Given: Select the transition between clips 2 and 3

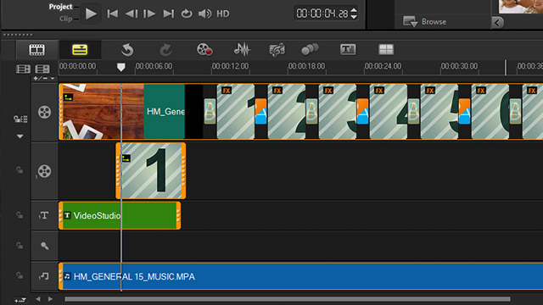Looking at the screenshot, I should click(311, 112).
